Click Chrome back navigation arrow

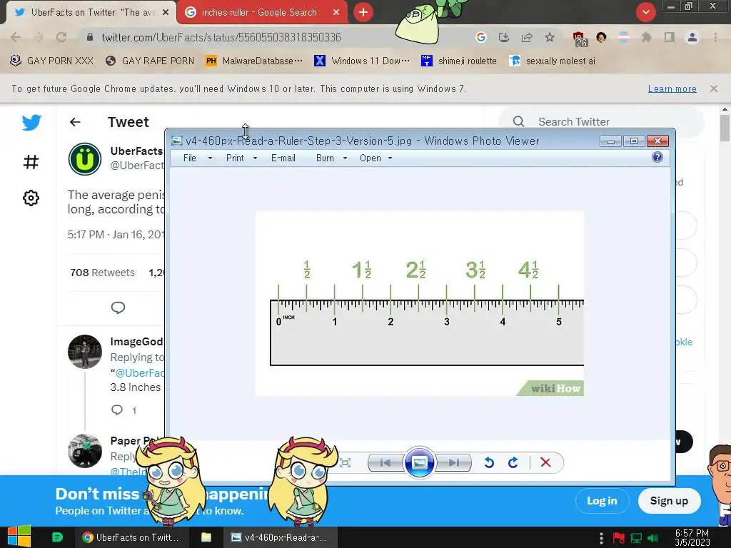(x=16, y=37)
